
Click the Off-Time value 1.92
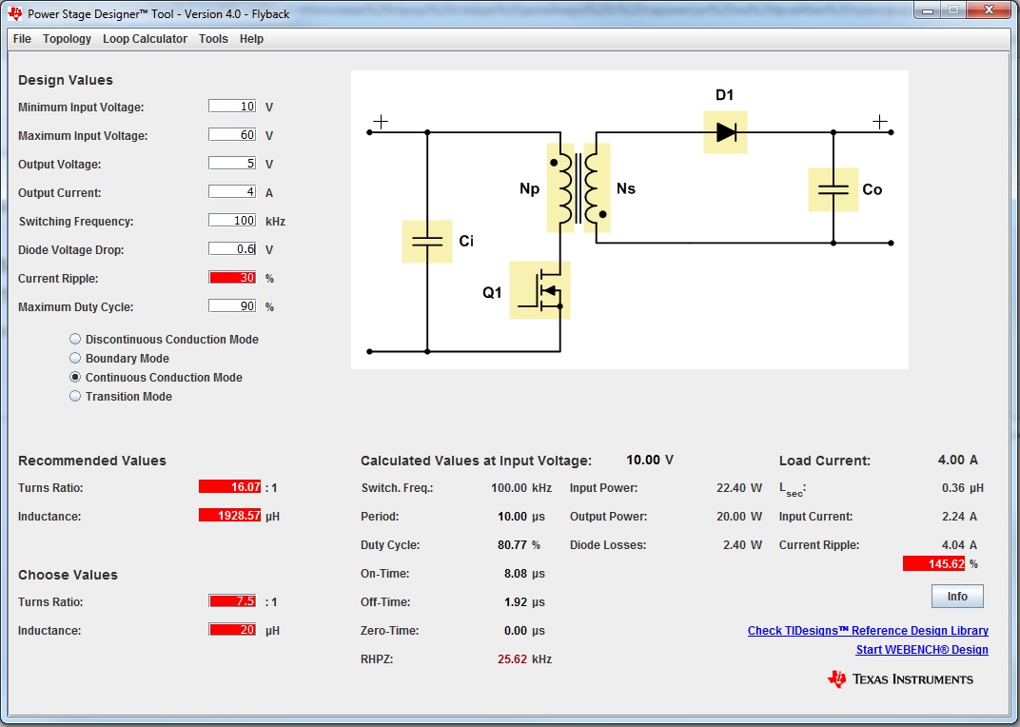516,602
